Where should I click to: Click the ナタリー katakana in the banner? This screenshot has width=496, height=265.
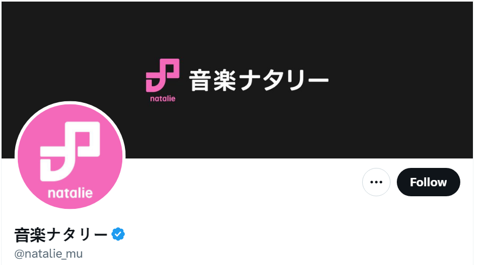click(x=284, y=81)
